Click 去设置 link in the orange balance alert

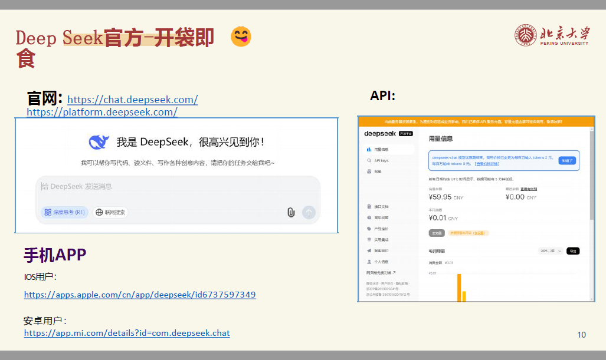tap(479, 233)
